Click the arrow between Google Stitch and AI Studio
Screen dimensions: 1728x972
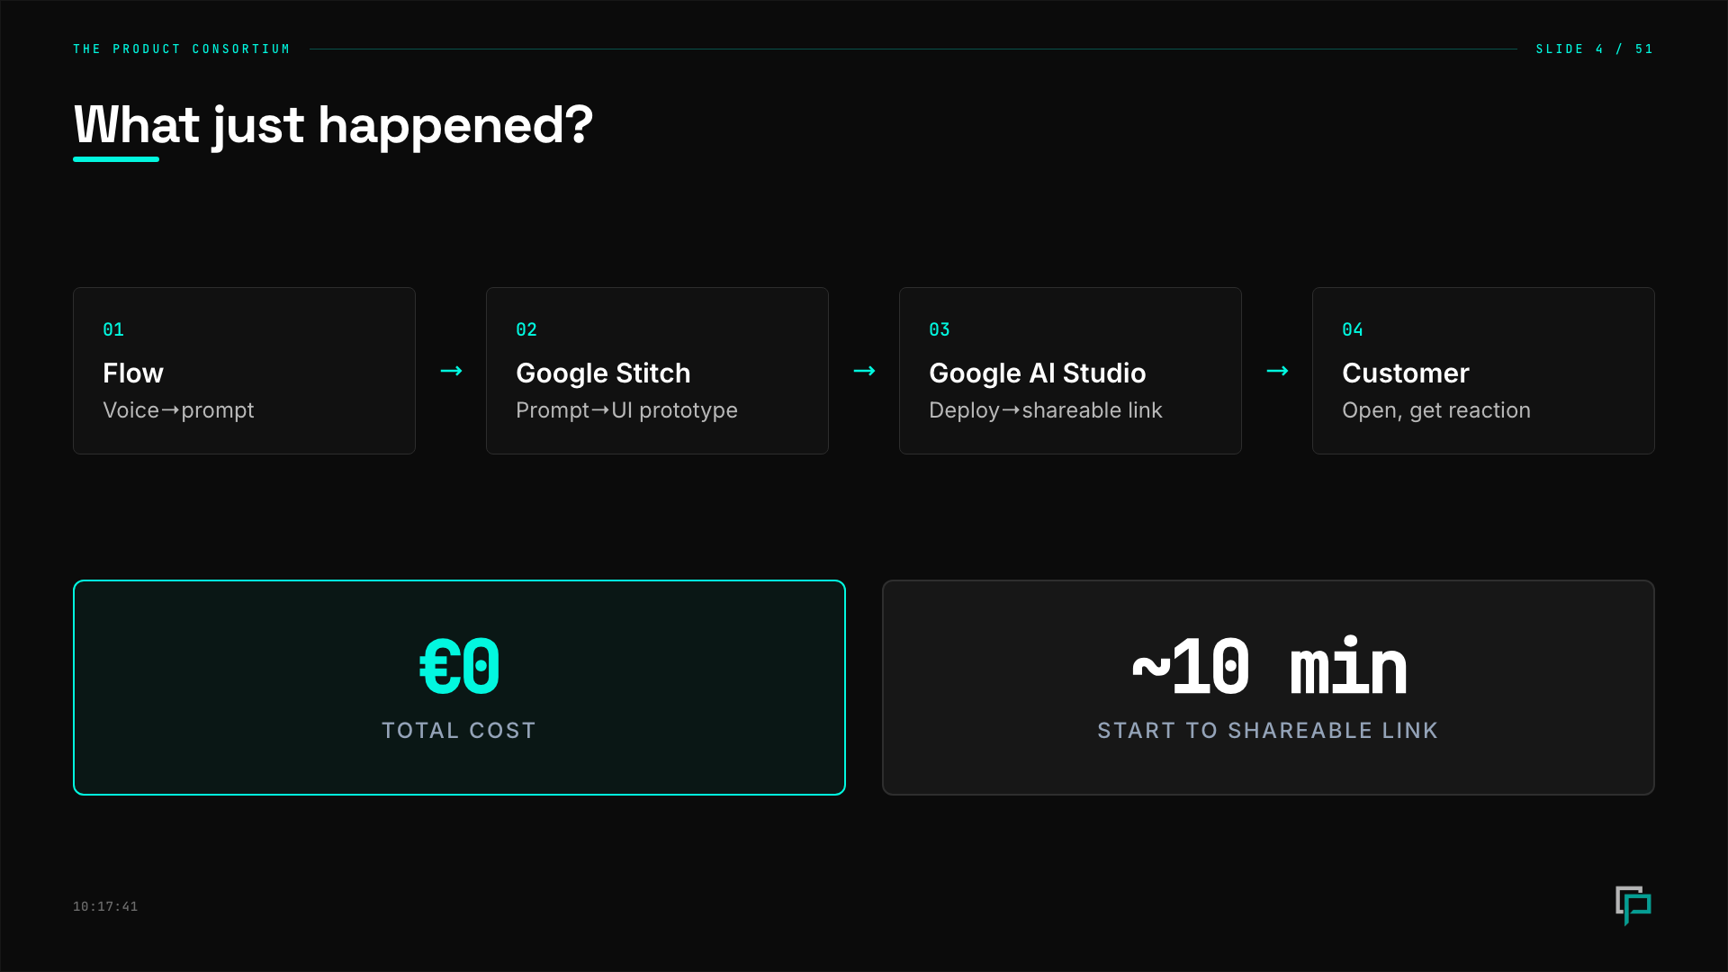click(864, 371)
